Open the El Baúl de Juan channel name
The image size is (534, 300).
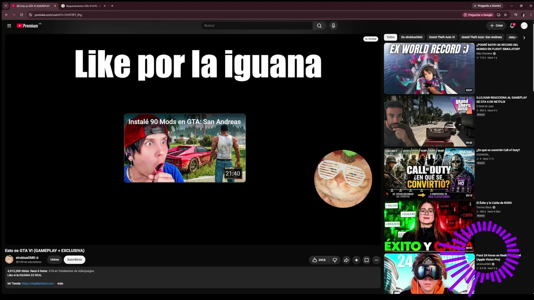point(485,106)
